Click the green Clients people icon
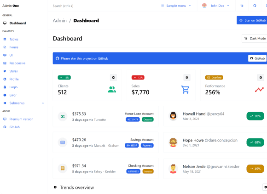The width and height of the screenshot is (267, 194). (x=112, y=90)
